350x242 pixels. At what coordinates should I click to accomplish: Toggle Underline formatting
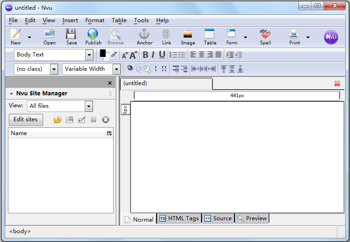pos(162,55)
